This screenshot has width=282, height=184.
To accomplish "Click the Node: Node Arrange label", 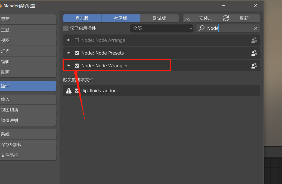I will 103,40.
